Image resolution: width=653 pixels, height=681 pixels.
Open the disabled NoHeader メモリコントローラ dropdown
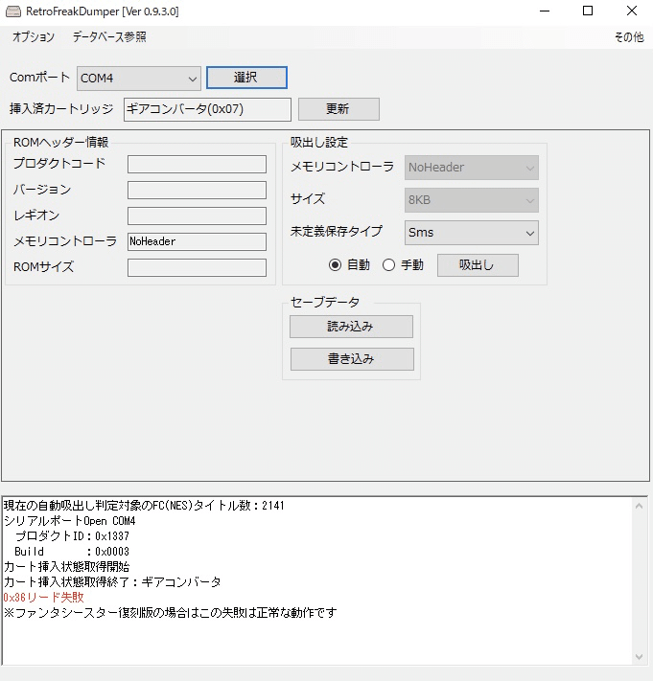(471, 168)
